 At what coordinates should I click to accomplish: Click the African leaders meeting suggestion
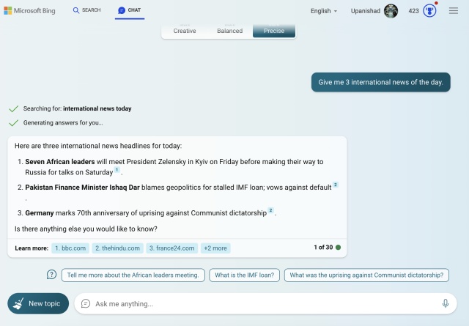tap(133, 275)
